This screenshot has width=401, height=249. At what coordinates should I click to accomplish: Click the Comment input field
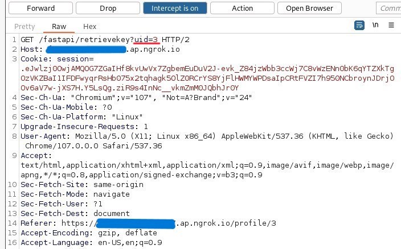(x=389, y=8)
